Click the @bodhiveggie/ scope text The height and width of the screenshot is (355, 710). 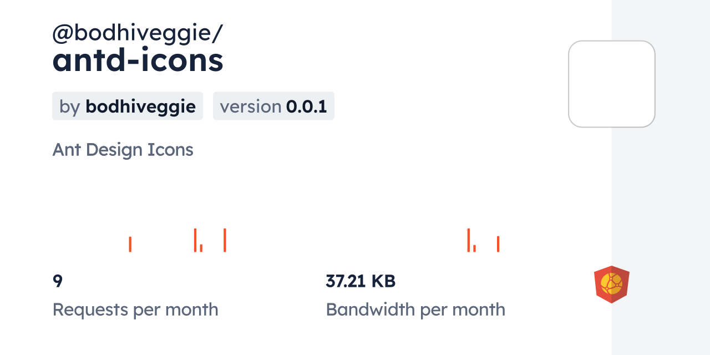point(138,33)
